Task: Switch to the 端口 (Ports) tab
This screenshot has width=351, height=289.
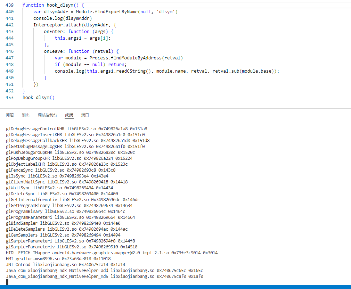Action: coord(85,115)
